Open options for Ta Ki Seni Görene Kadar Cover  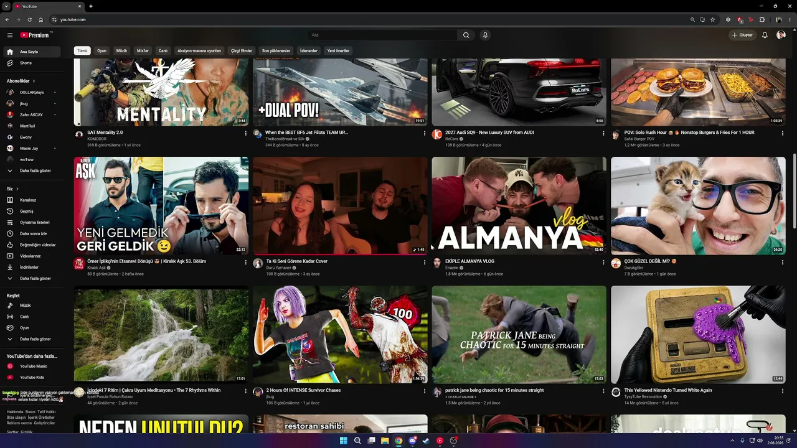point(425,262)
